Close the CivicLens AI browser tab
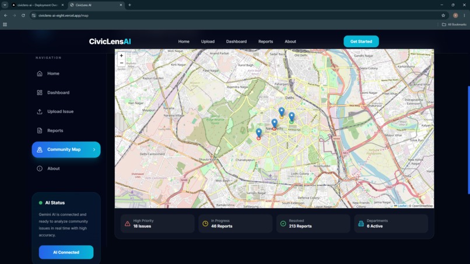470x264 pixels. pos(121,5)
